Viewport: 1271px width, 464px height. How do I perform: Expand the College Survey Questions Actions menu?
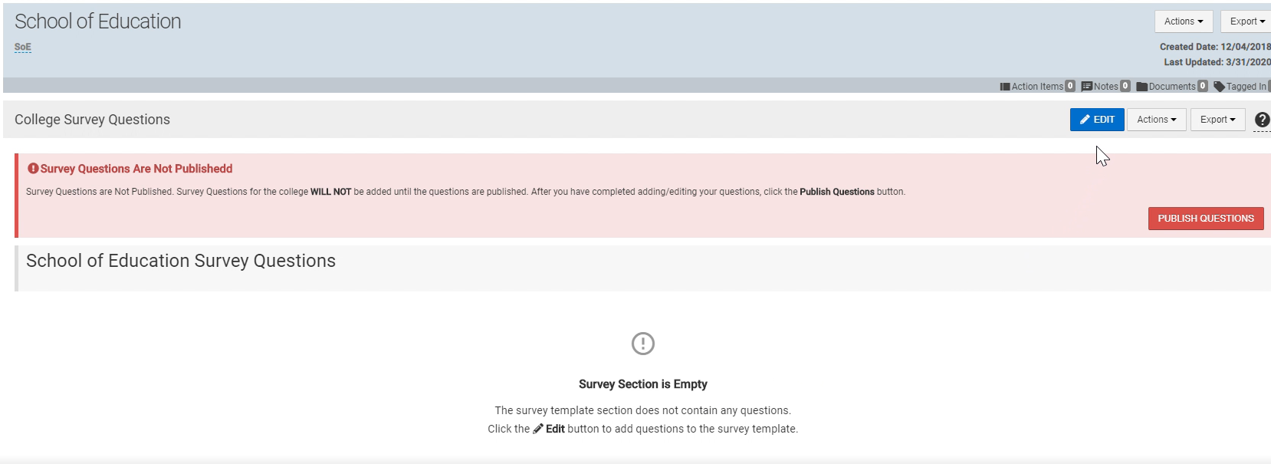coord(1157,120)
